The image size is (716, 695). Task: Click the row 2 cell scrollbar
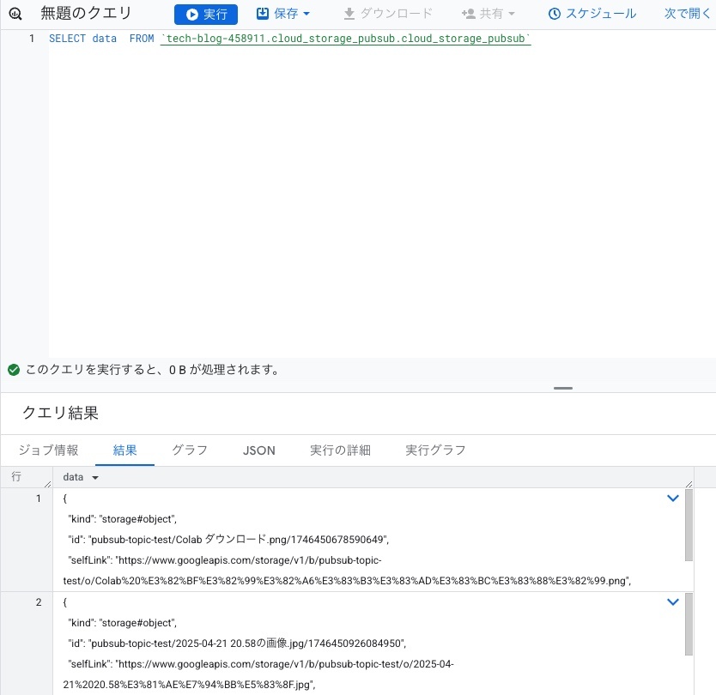click(689, 625)
